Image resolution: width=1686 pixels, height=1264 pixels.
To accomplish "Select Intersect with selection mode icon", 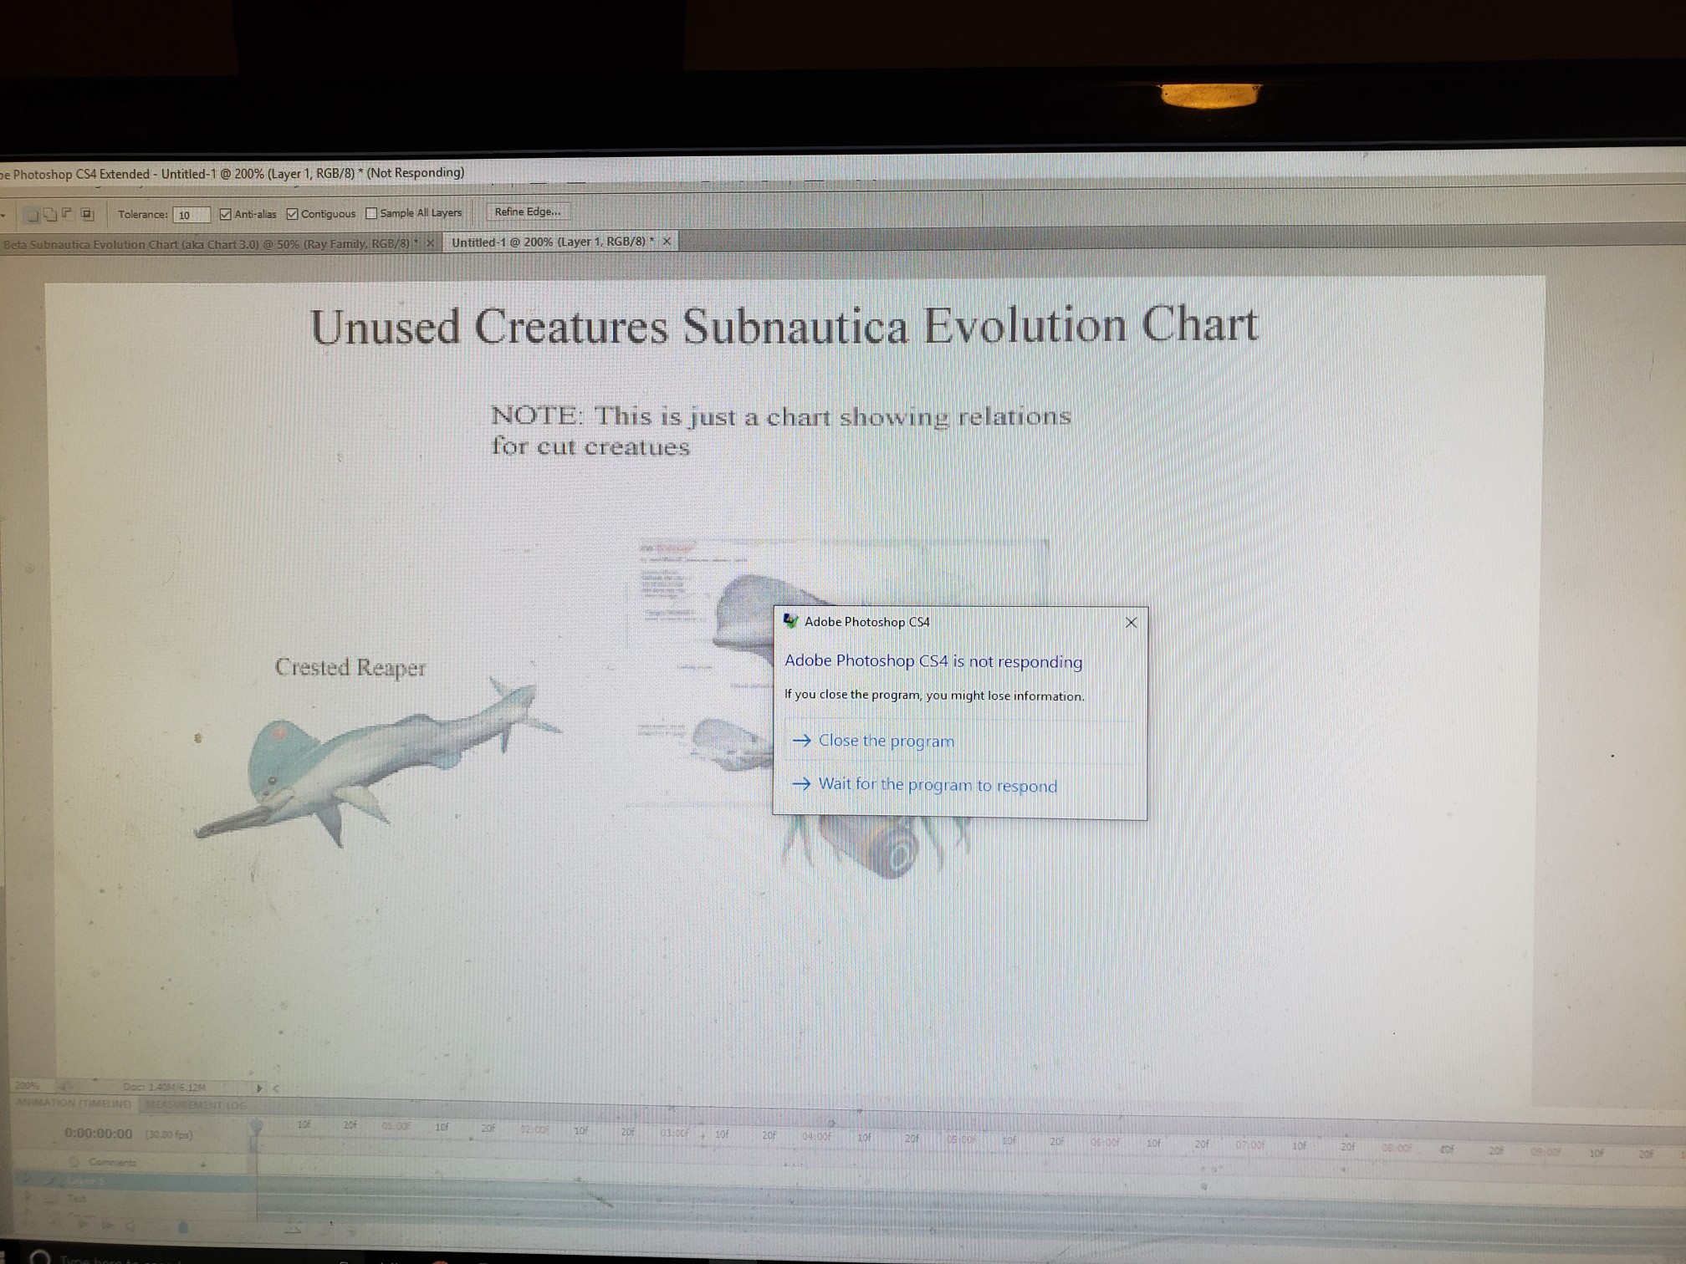I will pos(87,214).
